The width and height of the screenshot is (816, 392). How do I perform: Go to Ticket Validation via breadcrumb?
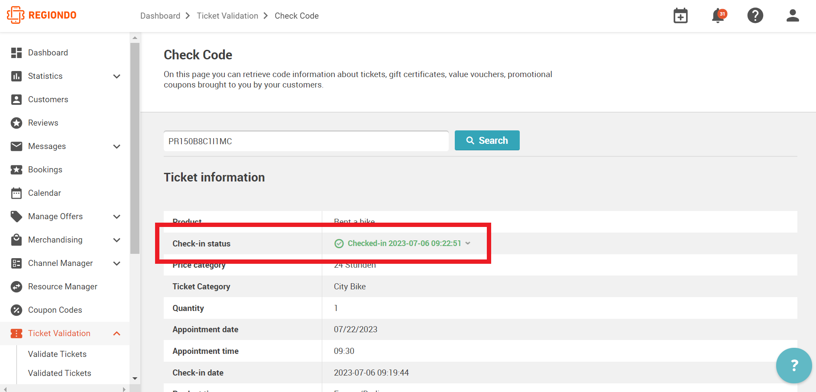pyautogui.click(x=227, y=16)
